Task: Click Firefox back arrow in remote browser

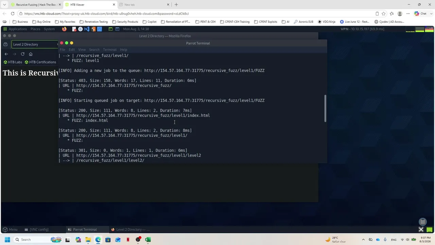Action: pos(6,54)
